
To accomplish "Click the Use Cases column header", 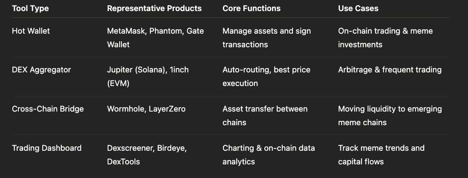I will coord(358,9).
